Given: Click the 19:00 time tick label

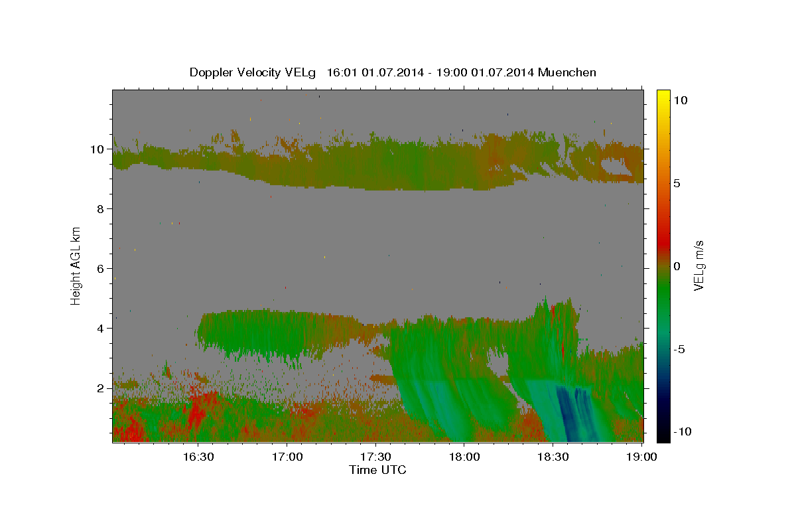Looking at the screenshot, I should pos(641,457).
